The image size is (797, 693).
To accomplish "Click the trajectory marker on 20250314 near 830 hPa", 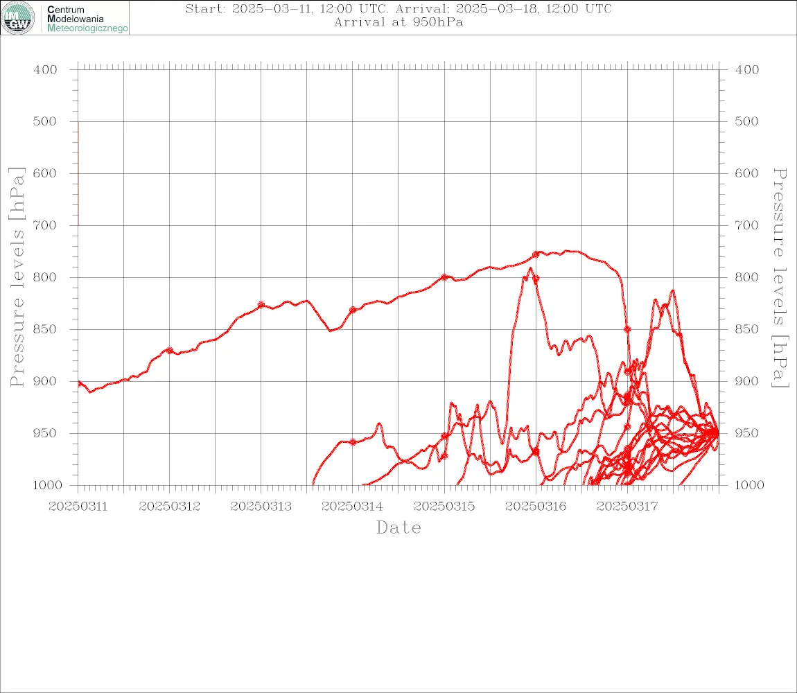I will coord(352,310).
